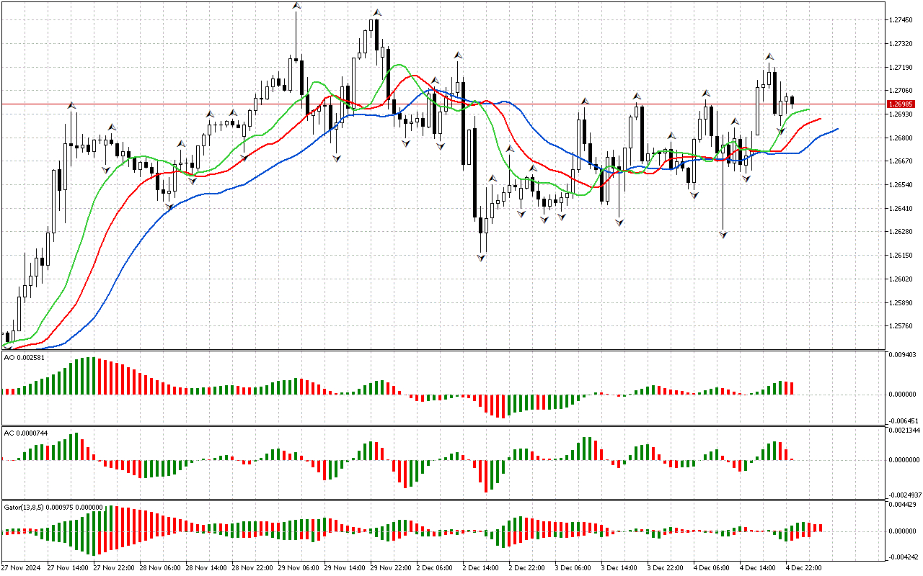Click price axis label 1.26150
Viewport: 923px width, 576px height.
pyautogui.click(x=902, y=256)
